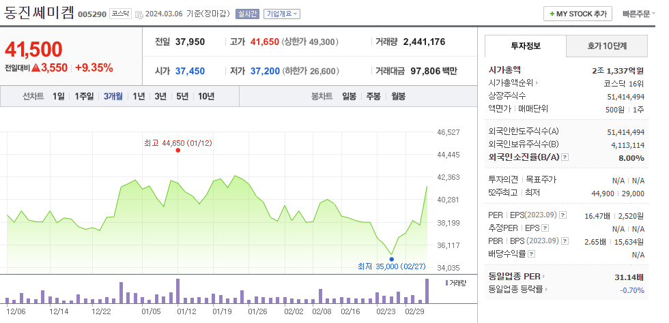Select the 10년 line chart period

click(206, 96)
